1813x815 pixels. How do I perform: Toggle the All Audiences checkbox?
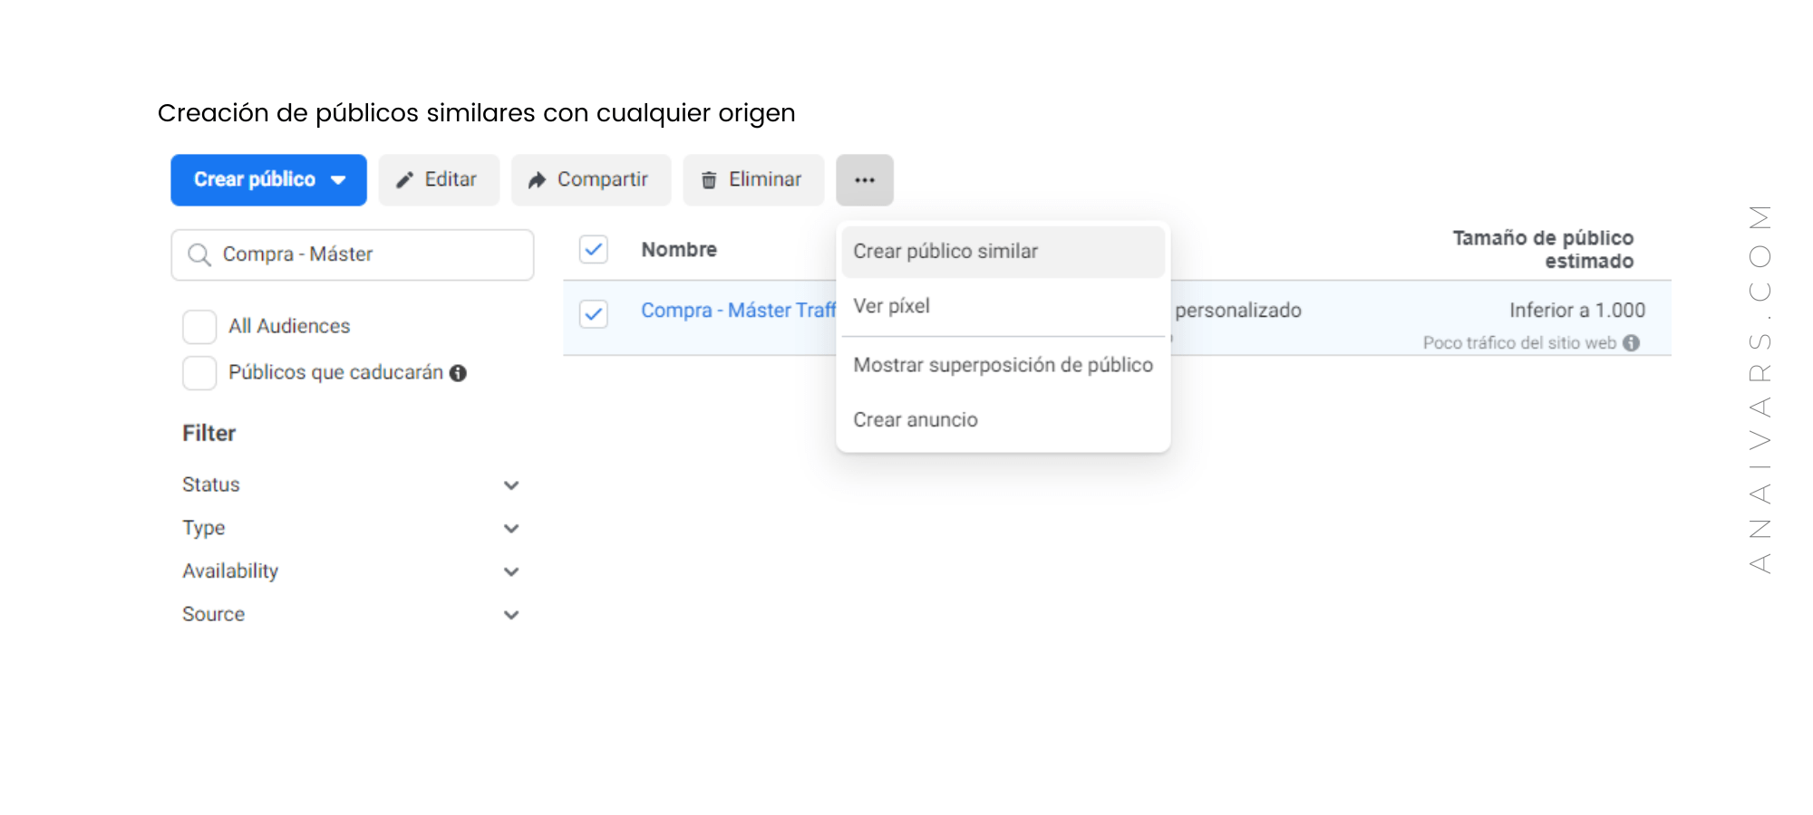click(x=199, y=327)
